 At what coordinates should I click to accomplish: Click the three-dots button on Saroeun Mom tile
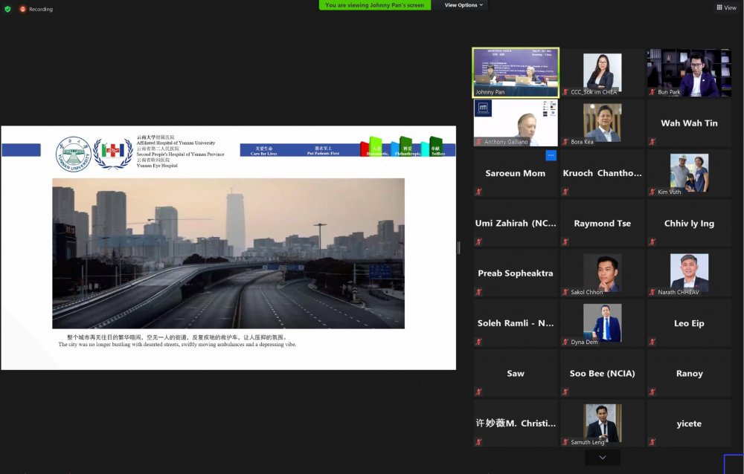551,155
